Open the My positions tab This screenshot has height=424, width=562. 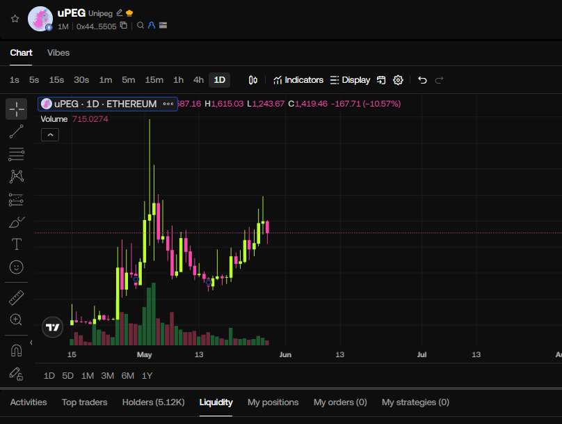tap(273, 402)
